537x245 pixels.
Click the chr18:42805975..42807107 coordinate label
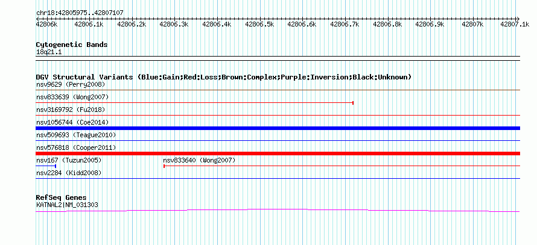(x=80, y=13)
